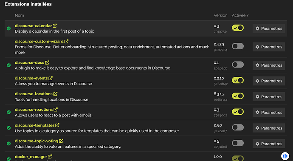293x161 pixels.
Task: Select version 0.5 of discourse-topic-voting
Action: click(x=217, y=141)
